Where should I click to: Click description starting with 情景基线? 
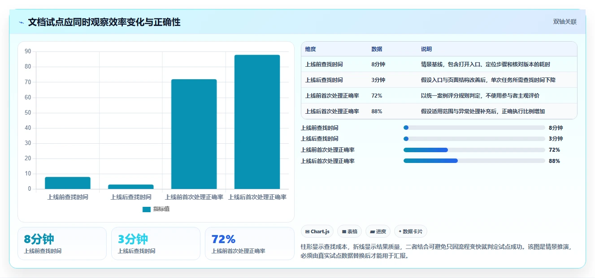(x=485, y=64)
